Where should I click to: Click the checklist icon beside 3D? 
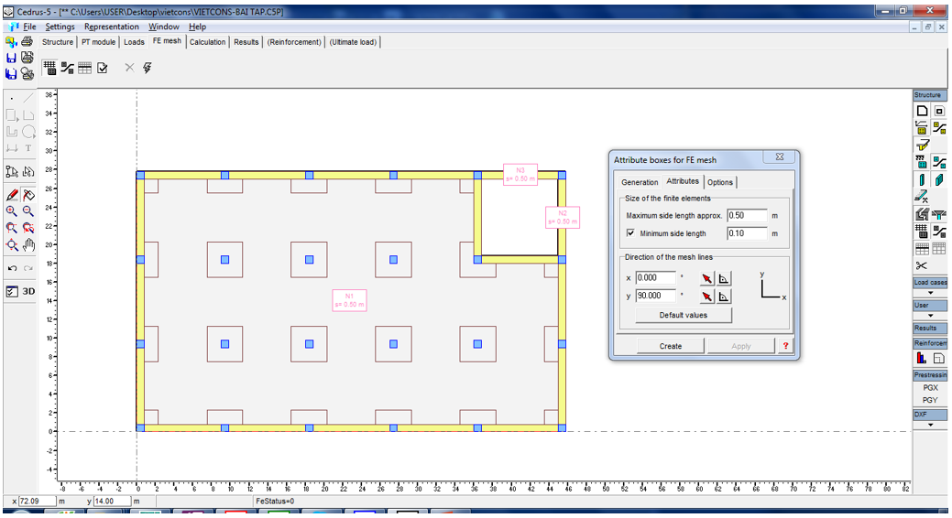[x=12, y=292]
